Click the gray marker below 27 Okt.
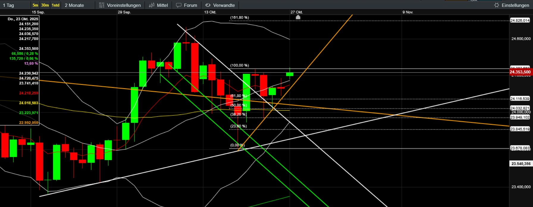Image resolution: width=533 pixels, height=207 pixels. point(298,17)
